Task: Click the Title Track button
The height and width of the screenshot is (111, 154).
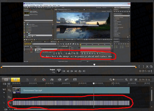Action: pos(10,103)
